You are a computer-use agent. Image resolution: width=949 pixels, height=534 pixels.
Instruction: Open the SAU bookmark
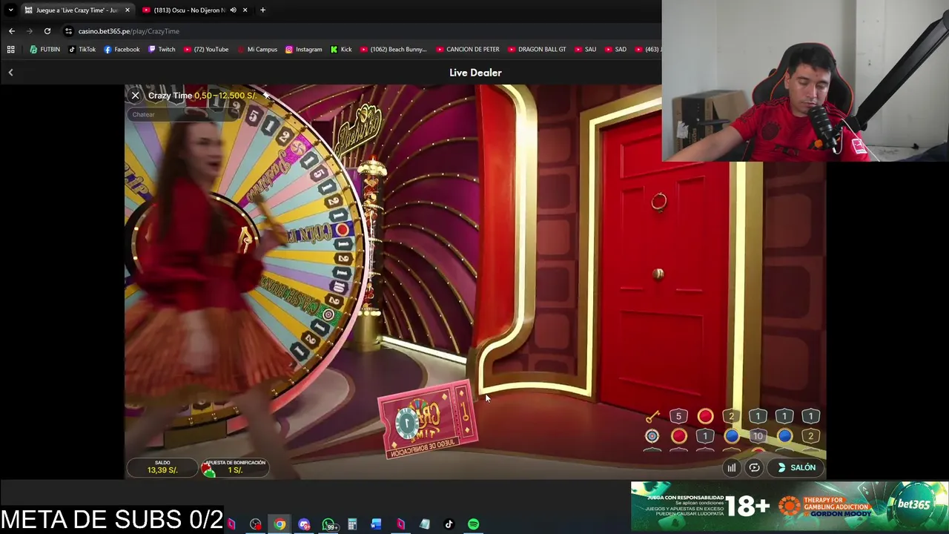point(585,50)
